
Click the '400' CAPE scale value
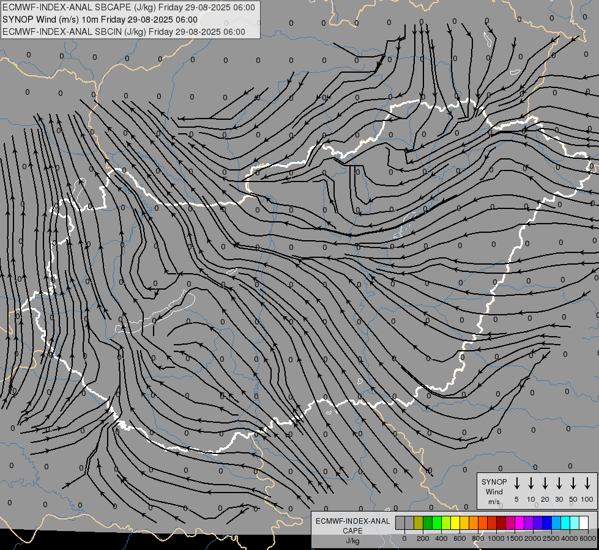point(441,538)
